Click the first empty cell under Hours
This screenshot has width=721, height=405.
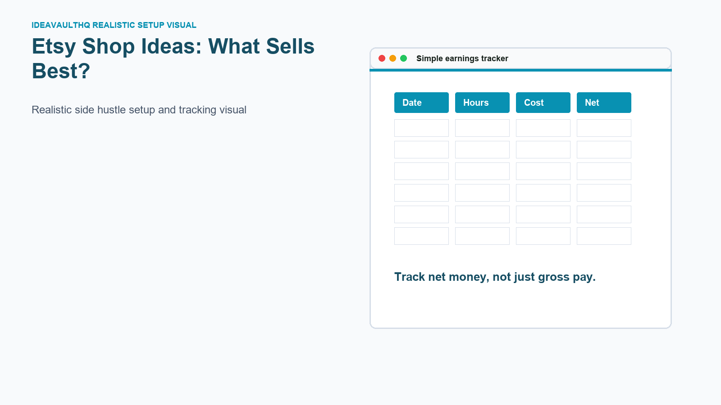482,128
